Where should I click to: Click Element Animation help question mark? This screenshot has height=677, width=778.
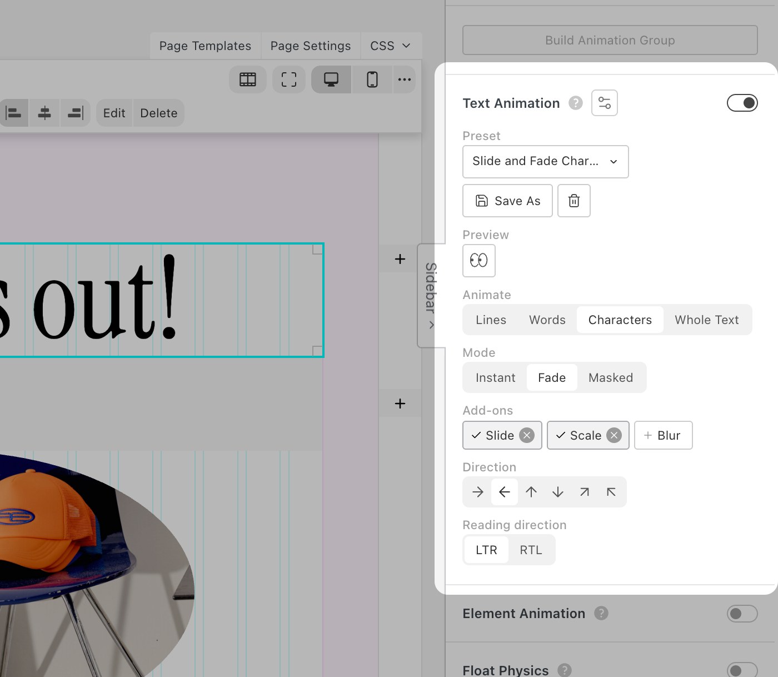[x=601, y=613]
